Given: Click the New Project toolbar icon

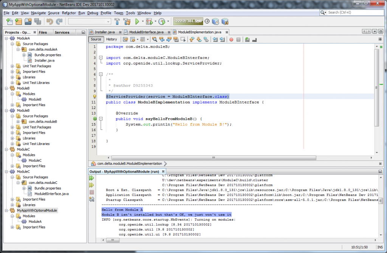Looking at the screenshot, I should [19, 22].
